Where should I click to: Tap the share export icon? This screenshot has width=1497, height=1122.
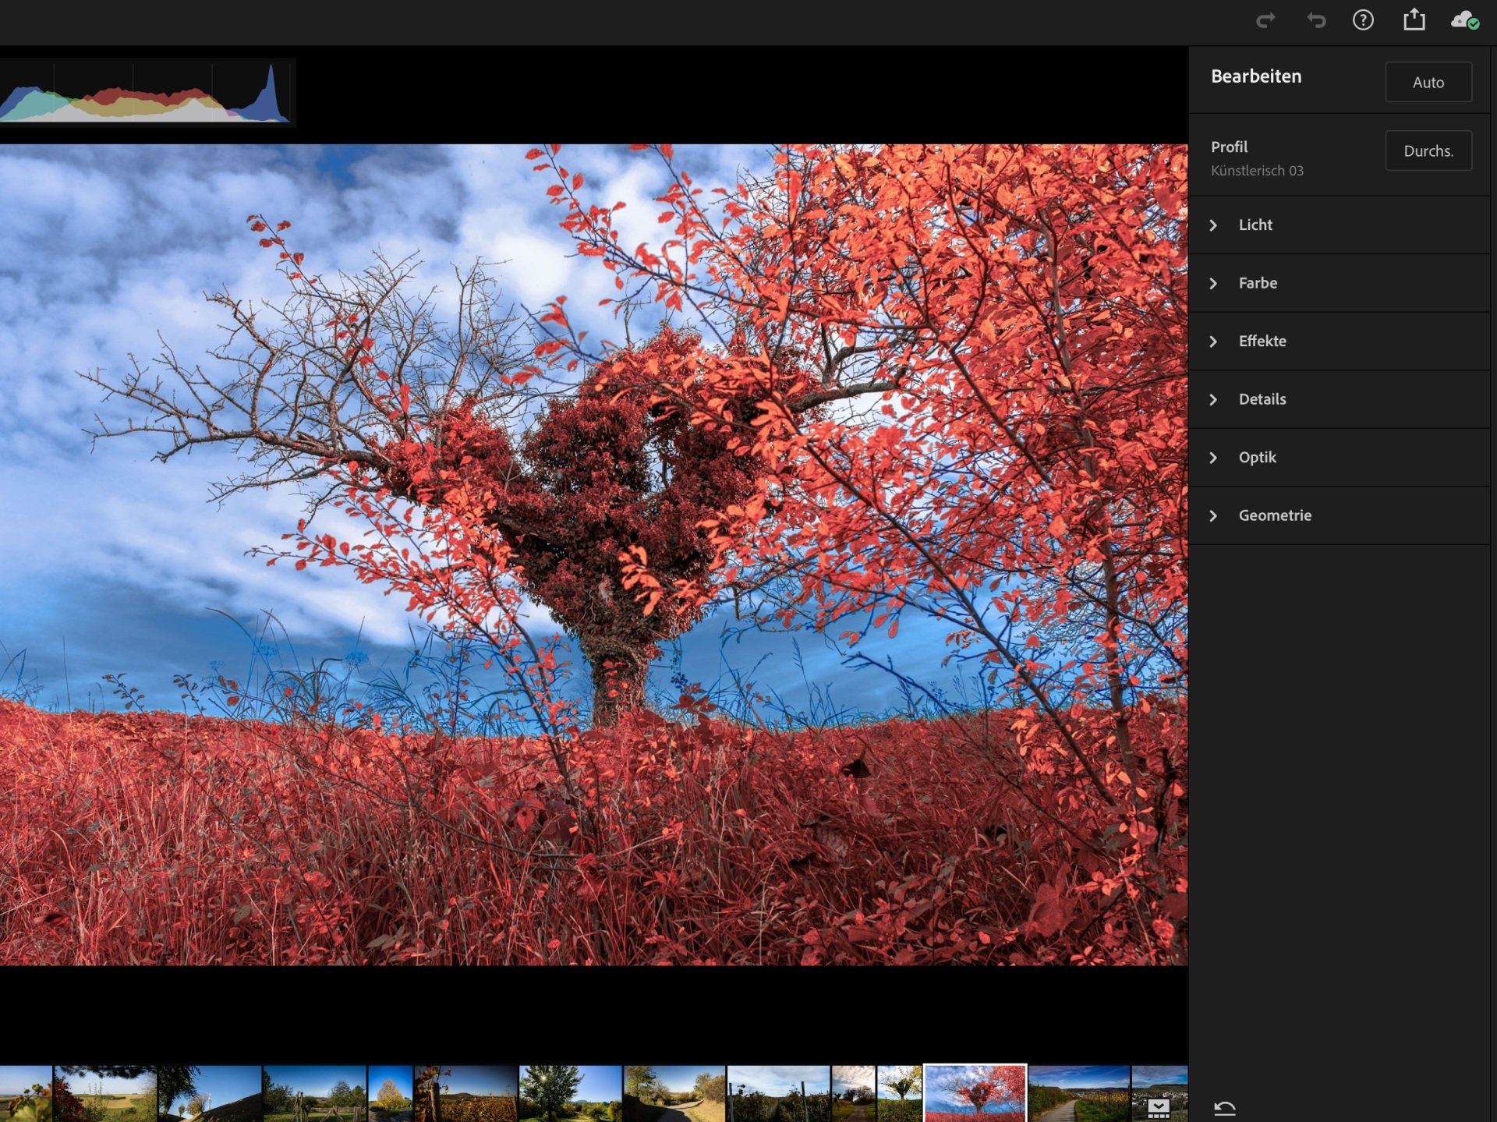pos(1414,20)
